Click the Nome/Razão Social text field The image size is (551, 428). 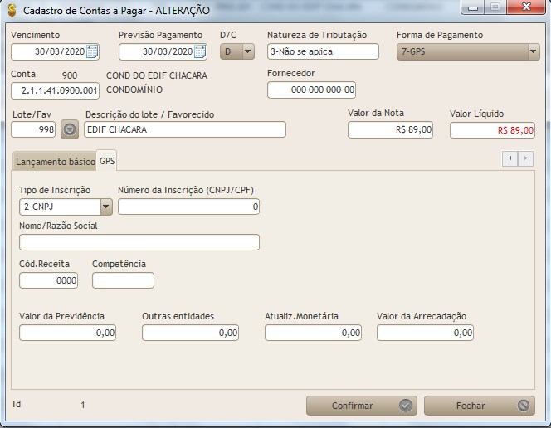tap(139, 242)
